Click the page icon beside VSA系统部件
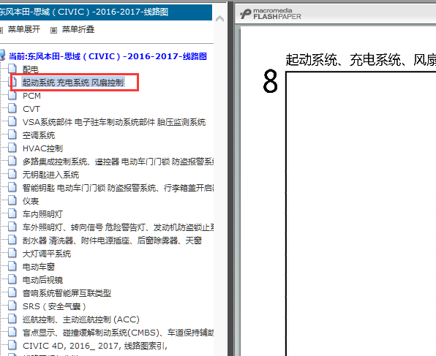 pyautogui.click(x=12, y=121)
